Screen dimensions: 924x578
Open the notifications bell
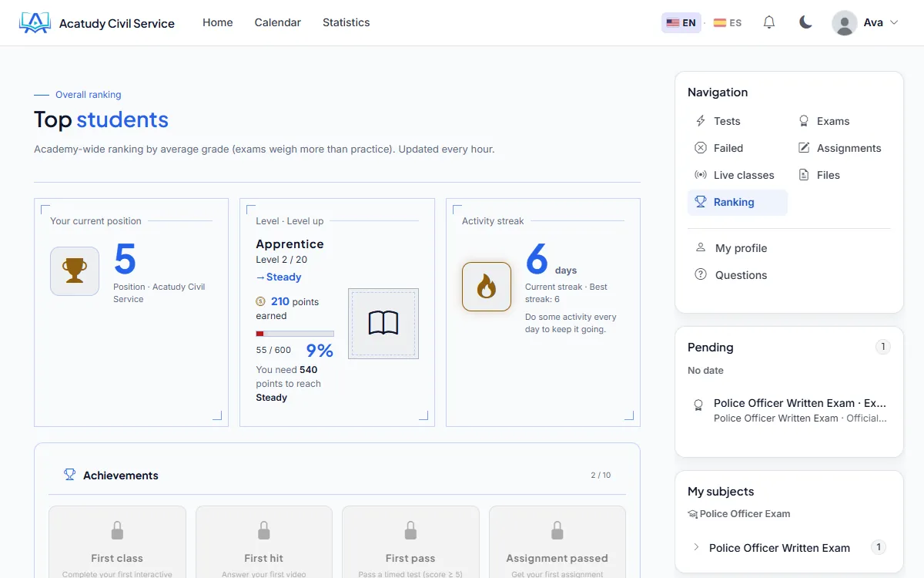(x=769, y=22)
